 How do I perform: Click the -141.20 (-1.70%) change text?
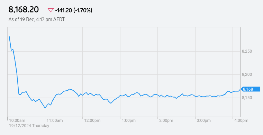74,10
